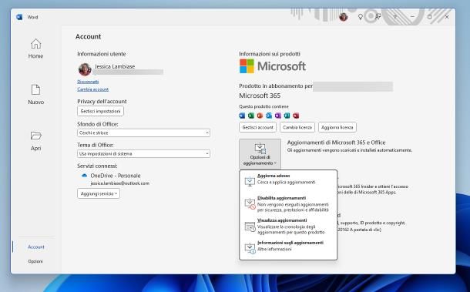Click the Word app icon in product list
The width and height of the screenshot is (470, 292).
click(x=242, y=116)
